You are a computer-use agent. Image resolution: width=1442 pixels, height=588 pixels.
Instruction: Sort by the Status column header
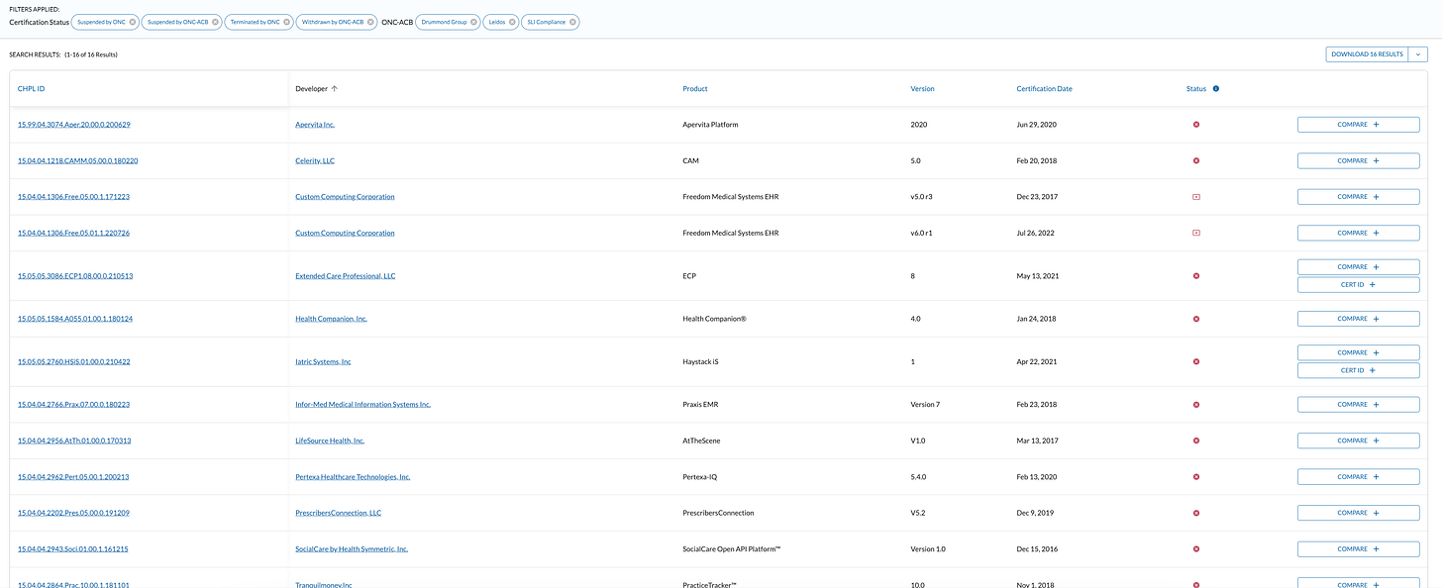[1196, 89]
